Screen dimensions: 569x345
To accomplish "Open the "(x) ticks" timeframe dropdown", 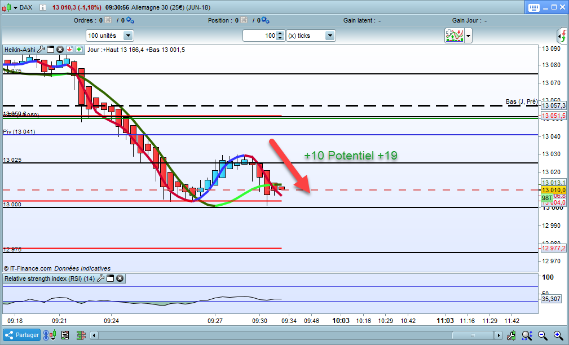I will pos(311,36).
